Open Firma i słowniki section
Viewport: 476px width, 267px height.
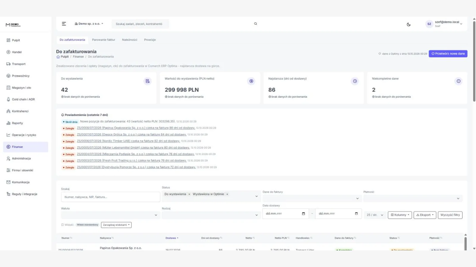click(x=26, y=170)
